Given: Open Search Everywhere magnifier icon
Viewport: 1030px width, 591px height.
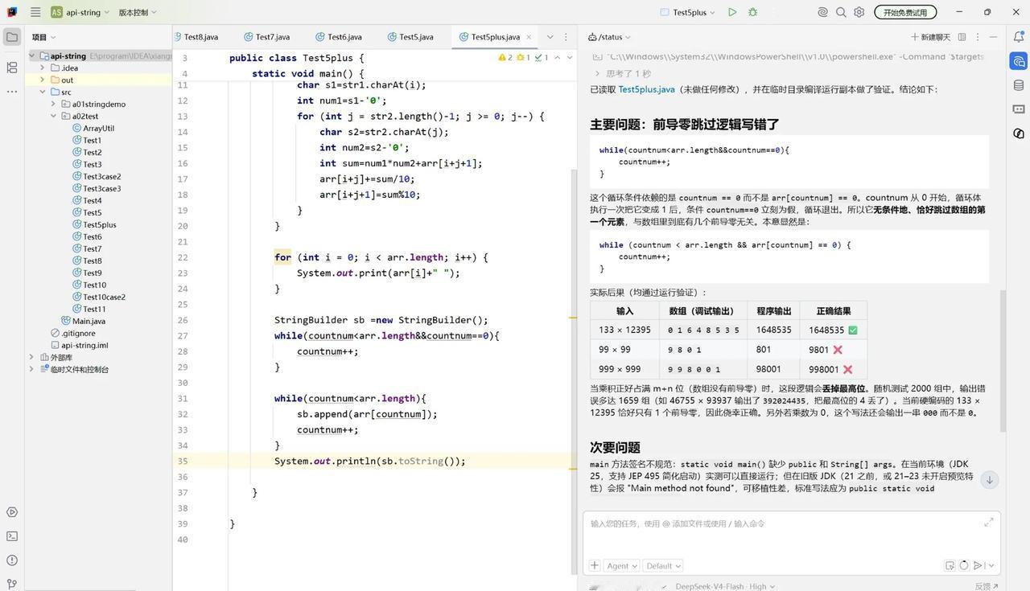Looking at the screenshot, I should click(x=841, y=12).
